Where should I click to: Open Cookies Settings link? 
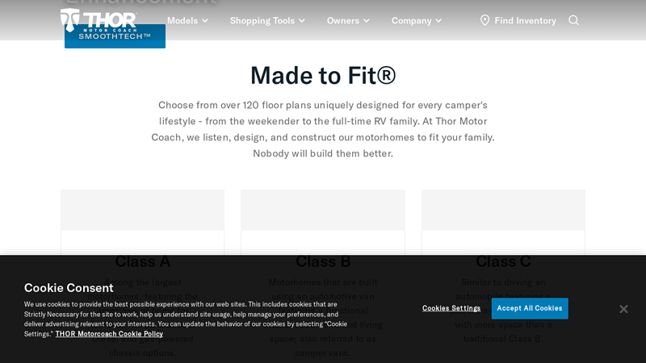tap(451, 308)
